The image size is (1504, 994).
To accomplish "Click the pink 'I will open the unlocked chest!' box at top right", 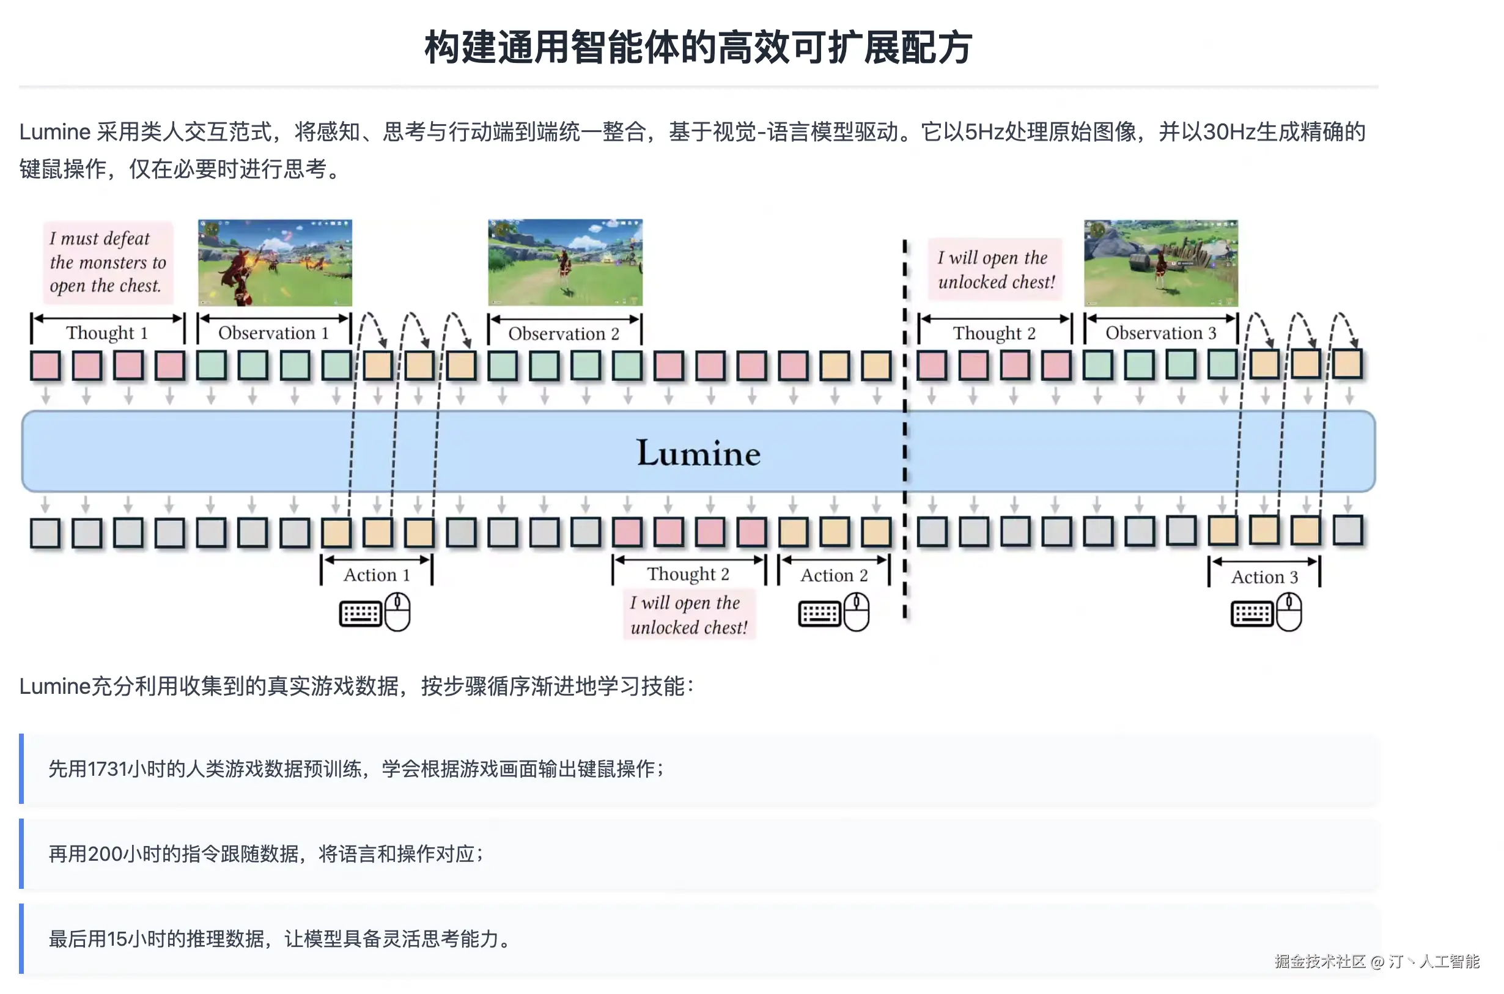I will [996, 270].
